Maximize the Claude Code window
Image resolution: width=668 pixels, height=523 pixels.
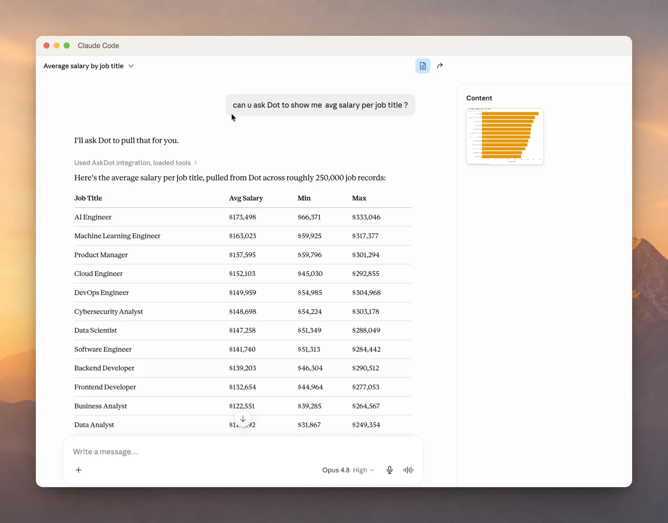point(67,45)
